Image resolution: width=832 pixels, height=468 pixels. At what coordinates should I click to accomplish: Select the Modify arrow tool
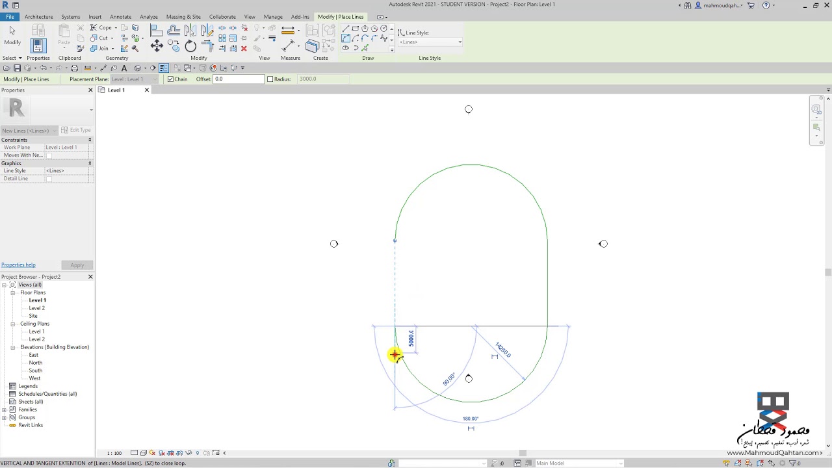pyautogui.click(x=12, y=31)
